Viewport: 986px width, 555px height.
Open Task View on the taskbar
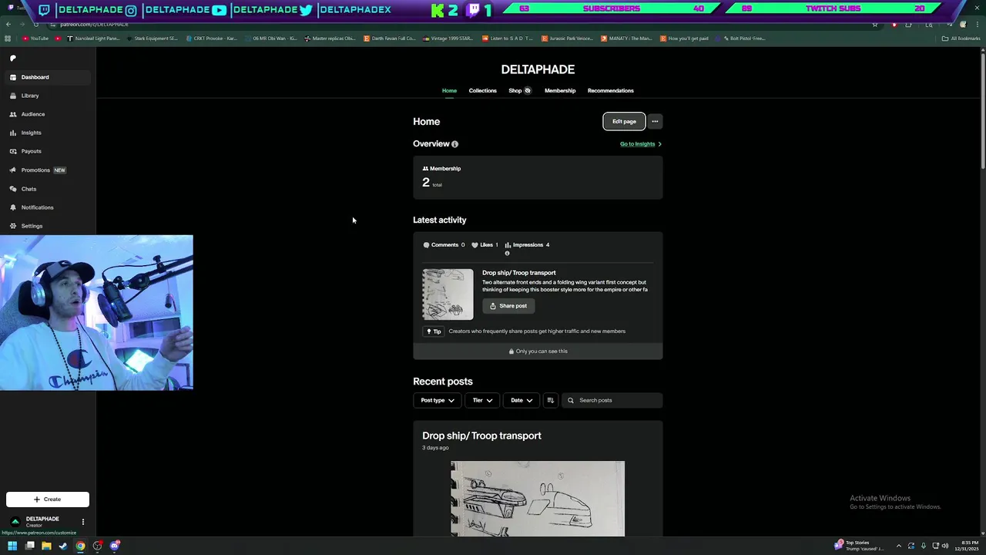[29, 546]
